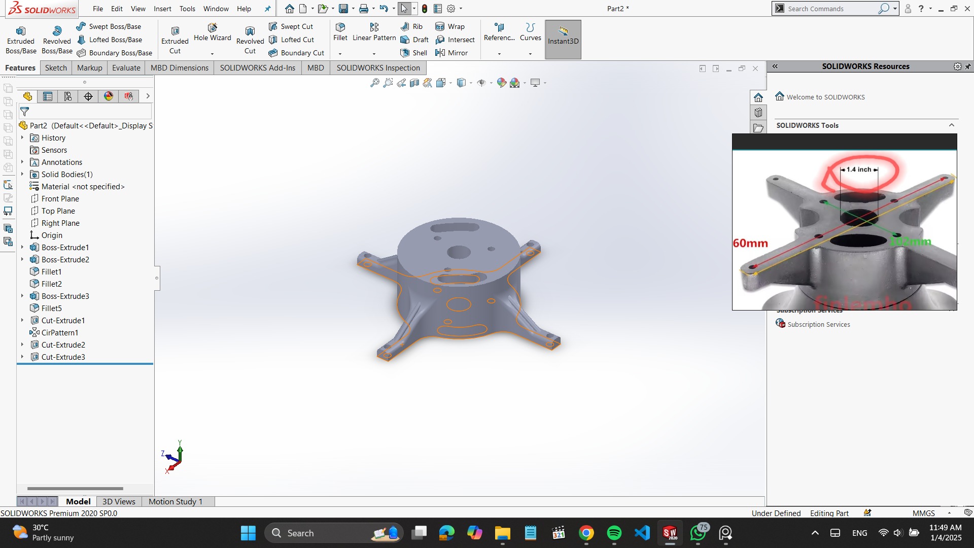This screenshot has height=548, width=974.
Task: Expand the History tree node
Action: 22,138
